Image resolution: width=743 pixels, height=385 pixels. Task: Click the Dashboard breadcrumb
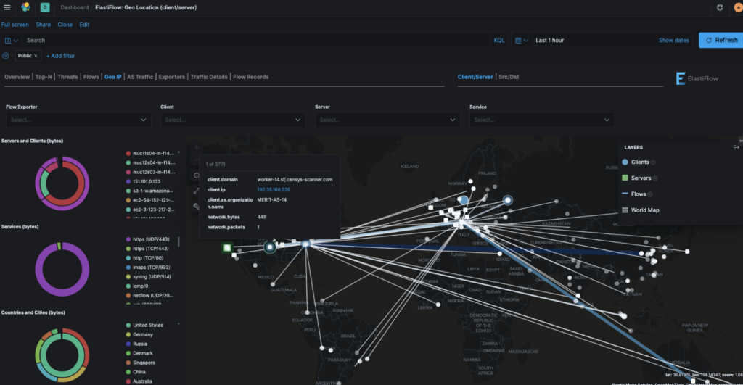point(75,7)
